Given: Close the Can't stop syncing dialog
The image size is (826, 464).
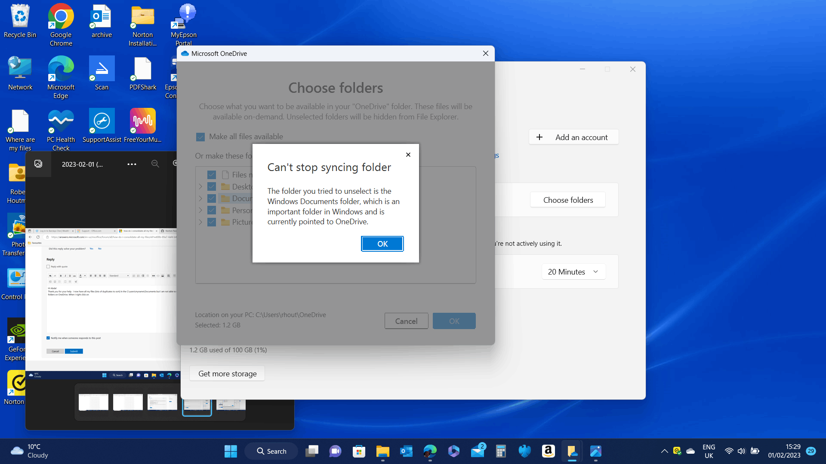Looking at the screenshot, I should [408, 155].
